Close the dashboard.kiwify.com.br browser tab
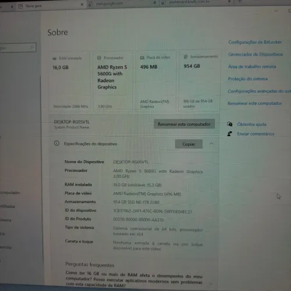 tap(229, 1)
